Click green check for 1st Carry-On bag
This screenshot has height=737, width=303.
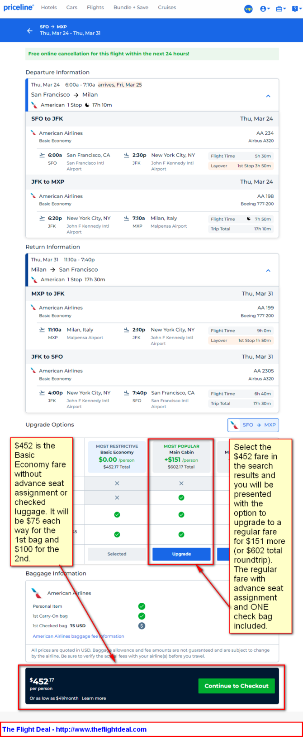142,616
